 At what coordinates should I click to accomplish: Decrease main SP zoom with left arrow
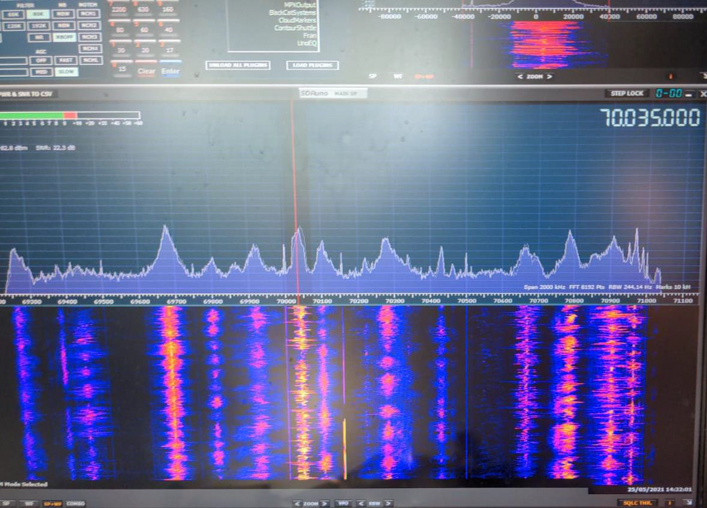tap(296, 504)
